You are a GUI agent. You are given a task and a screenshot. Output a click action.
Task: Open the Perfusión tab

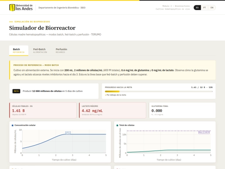pyautogui.click(x=61, y=50)
